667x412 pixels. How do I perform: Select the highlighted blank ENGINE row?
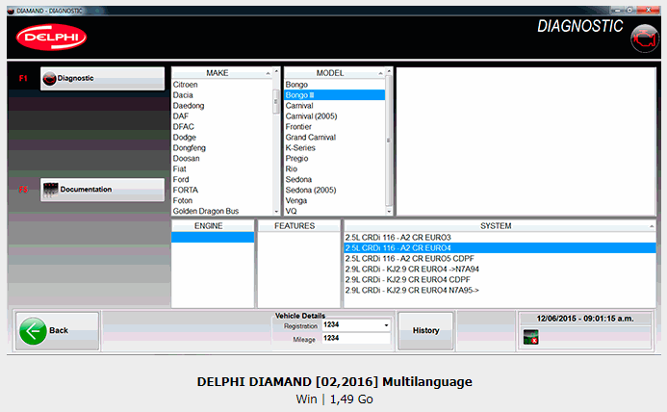click(213, 238)
